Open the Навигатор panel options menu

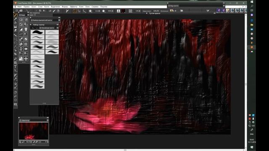pos(47,120)
